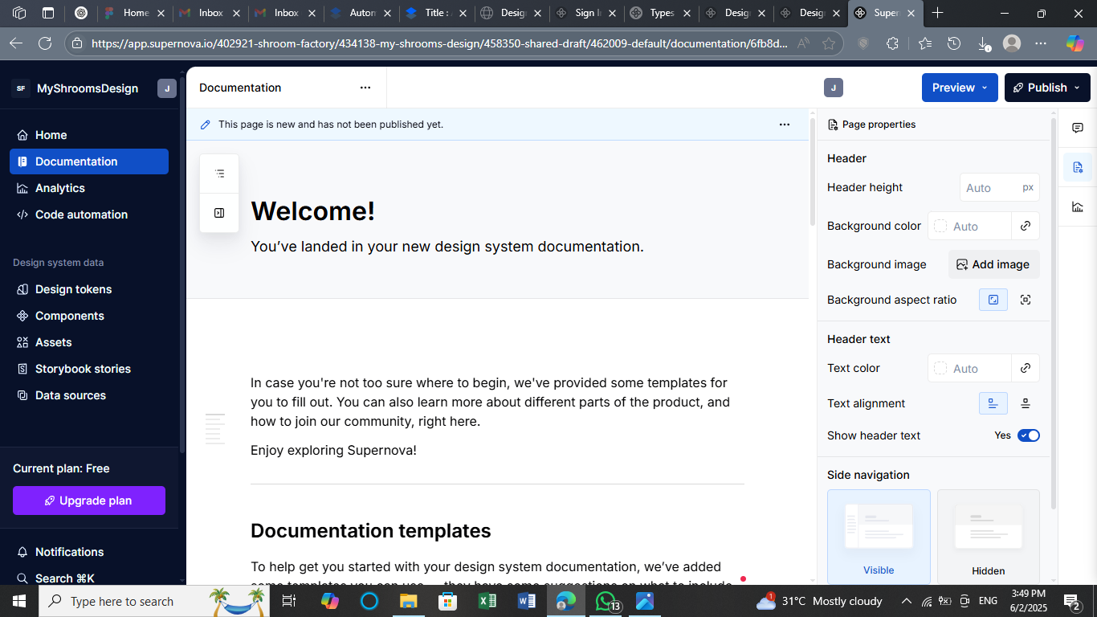Image resolution: width=1097 pixels, height=617 pixels.
Task: Disable the Show header text toggle
Action: click(1029, 435)
